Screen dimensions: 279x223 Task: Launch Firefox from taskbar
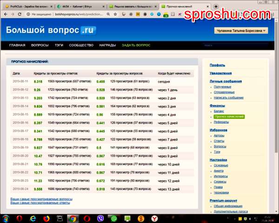46,218
